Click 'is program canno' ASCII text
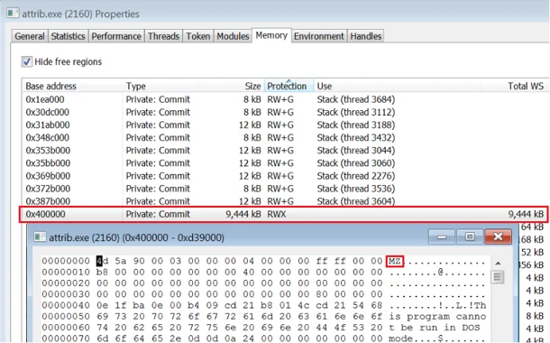Viewport: 550px width, 343px height. 437,316
